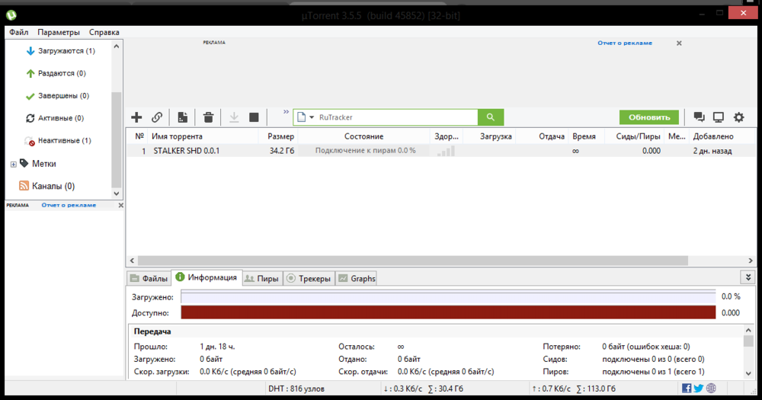
Task: Click the Stop Torrent square icon
Action: pos(254,117)
